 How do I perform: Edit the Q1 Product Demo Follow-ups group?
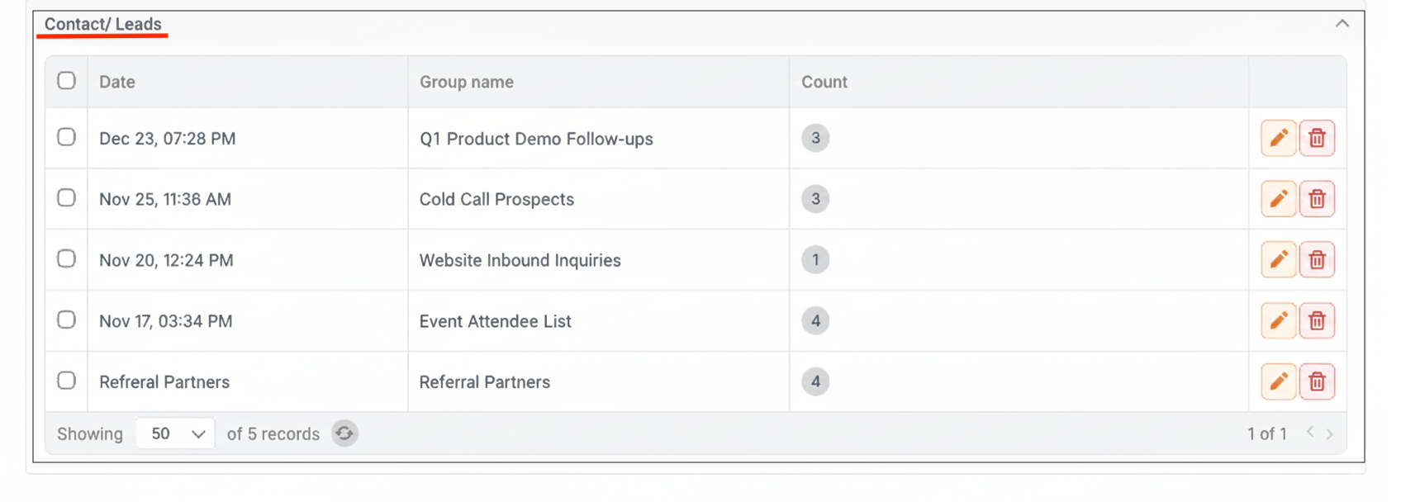coord(1278,138)
